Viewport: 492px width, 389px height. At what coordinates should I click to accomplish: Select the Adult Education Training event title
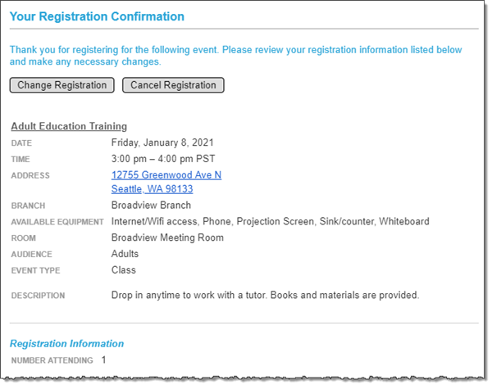[x=69, y=126]
